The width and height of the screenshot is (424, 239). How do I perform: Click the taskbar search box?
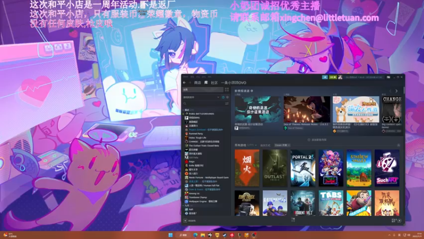tap(183, 235)
